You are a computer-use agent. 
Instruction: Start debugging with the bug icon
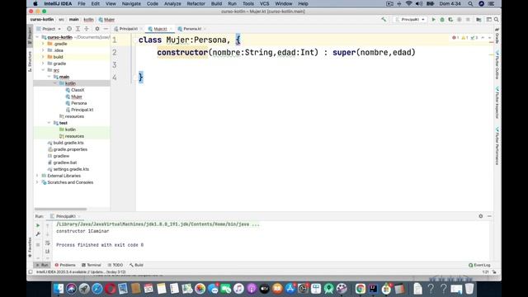(442, 20)
